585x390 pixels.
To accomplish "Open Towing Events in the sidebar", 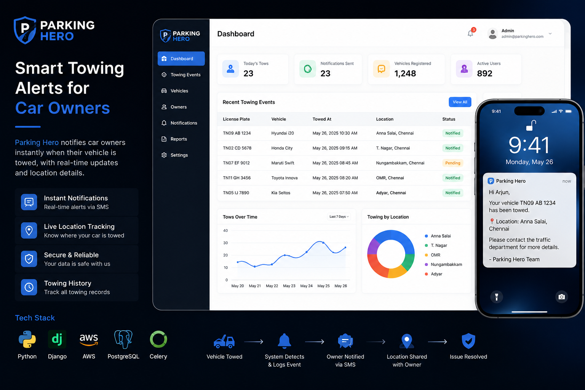I will 181,75.
